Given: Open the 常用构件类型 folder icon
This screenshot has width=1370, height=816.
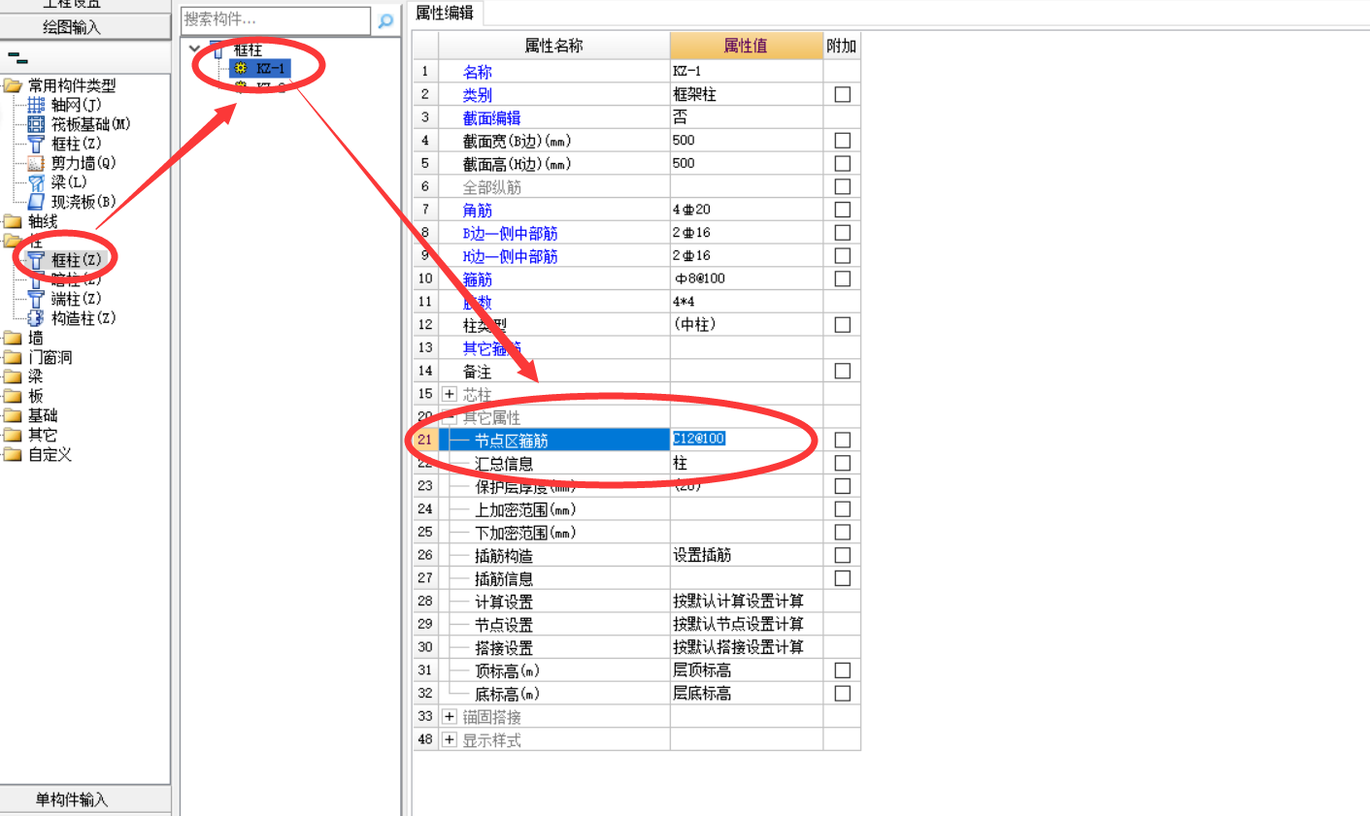Looking at the screenshot, I should pyautogui.click(x=13, y=85).
